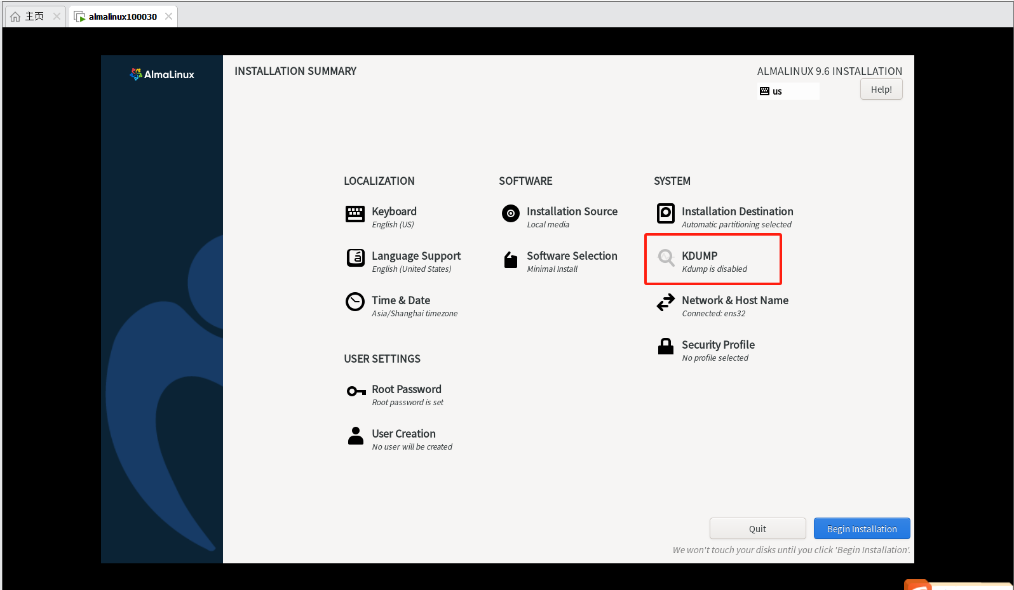
Task: Switch to the 主页 tab
Action: [x=34, y=17]
